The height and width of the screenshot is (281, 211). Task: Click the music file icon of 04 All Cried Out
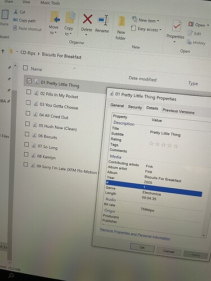[35, 114]
